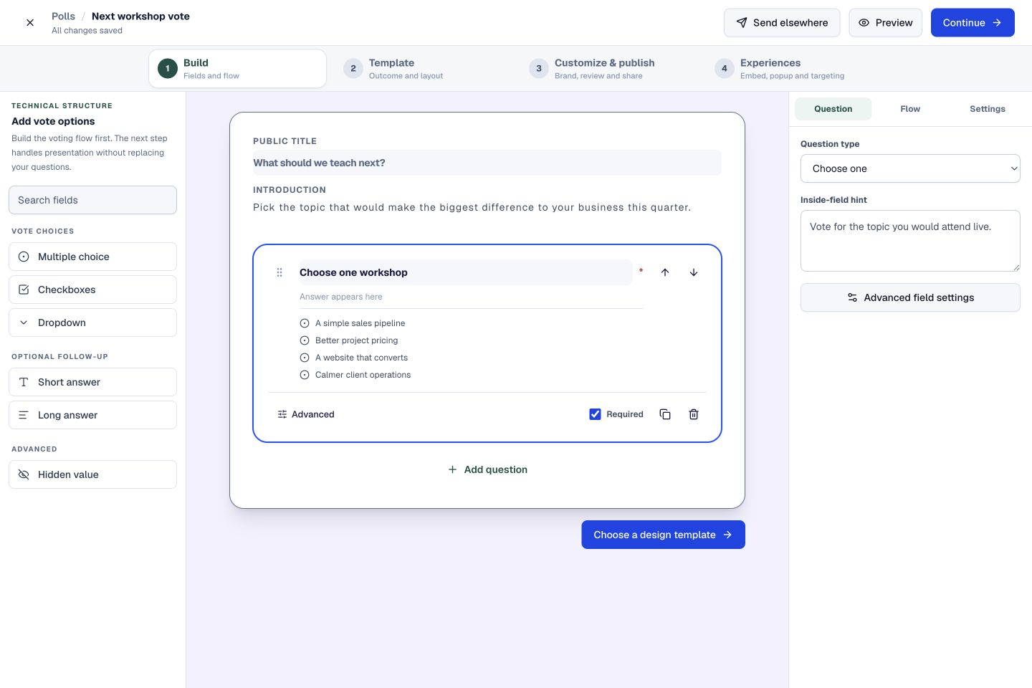This screenshot has width=1032, height=688.
Task: Click the introduction text paragraph
Action: 472,207
